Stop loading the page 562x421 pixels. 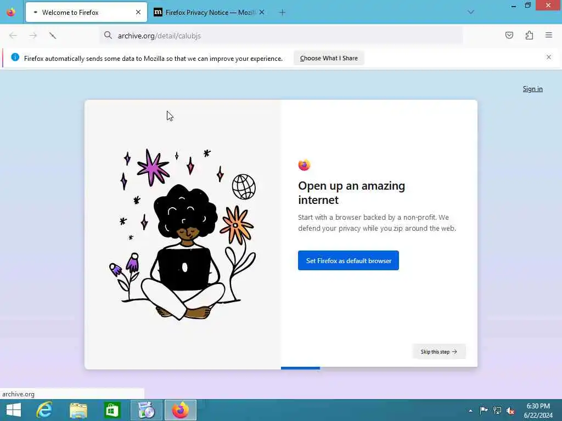[x=53, y=36]
